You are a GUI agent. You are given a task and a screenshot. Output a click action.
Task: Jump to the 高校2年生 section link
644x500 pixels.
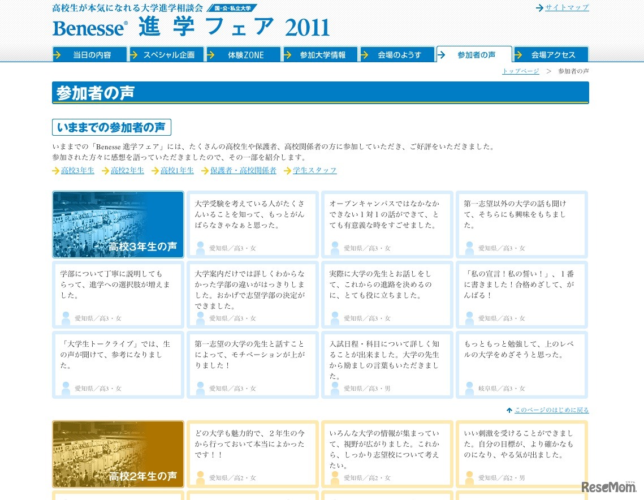coord(127,170)
